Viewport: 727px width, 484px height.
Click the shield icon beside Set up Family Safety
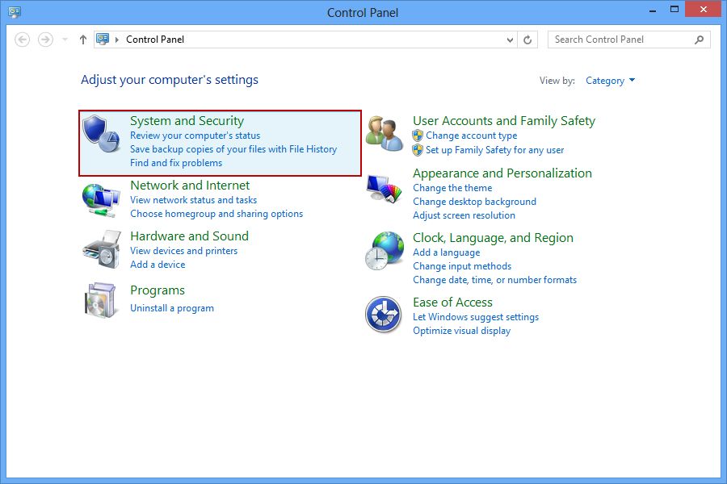(418, 150)
